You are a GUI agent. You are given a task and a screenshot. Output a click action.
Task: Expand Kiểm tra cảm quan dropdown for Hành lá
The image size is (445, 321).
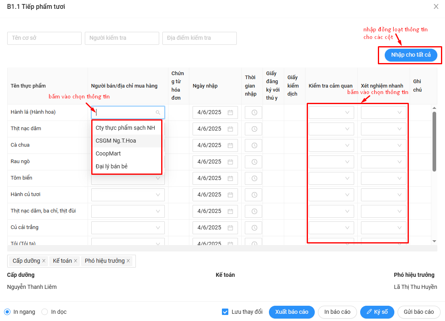click(331, 112)
